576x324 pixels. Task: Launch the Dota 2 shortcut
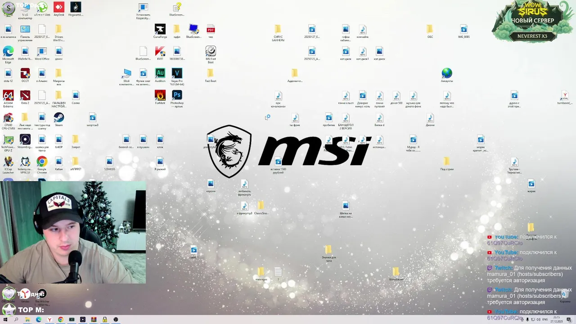(25, 97)
